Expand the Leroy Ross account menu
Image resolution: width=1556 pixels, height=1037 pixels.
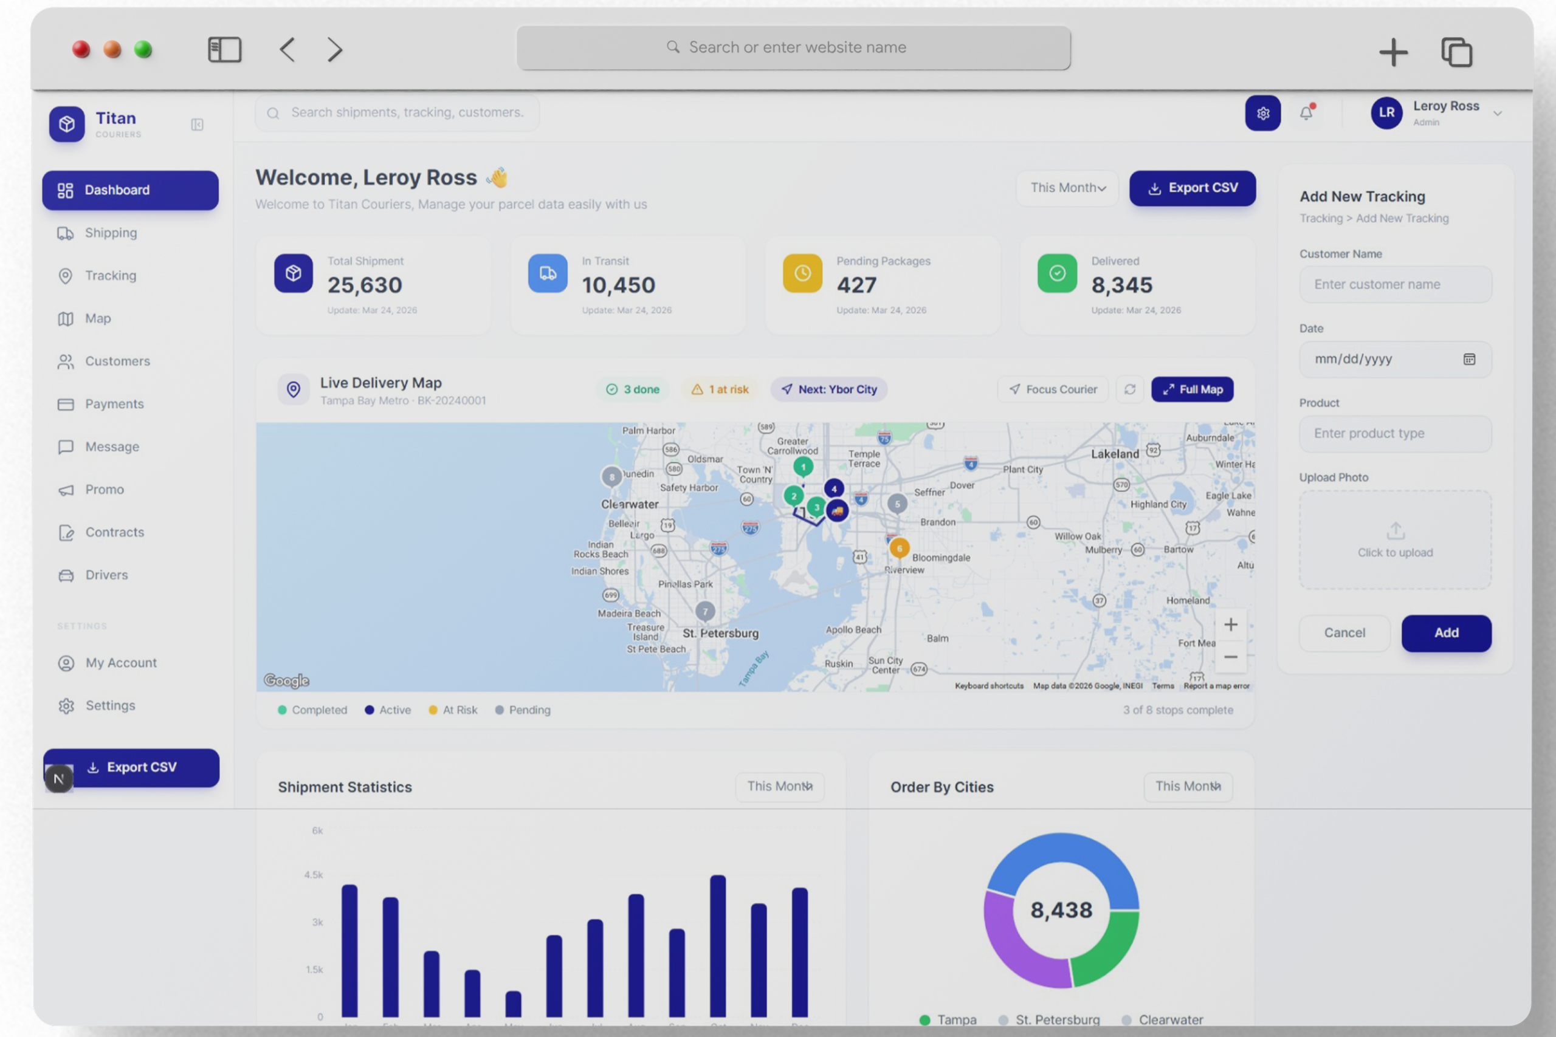pyautogui.click(x=1498, y=114)
